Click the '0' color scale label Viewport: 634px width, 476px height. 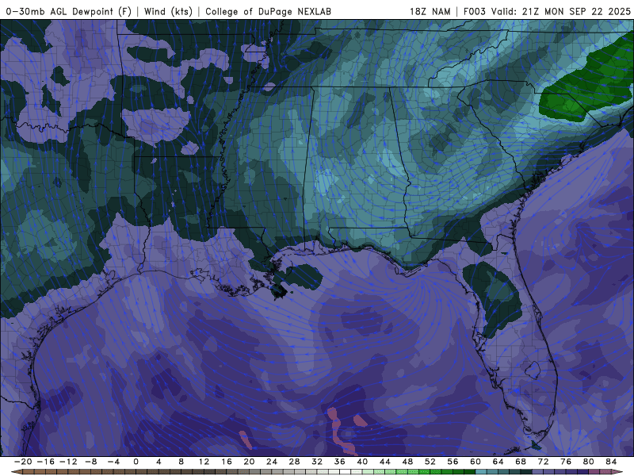click(136, 462)
